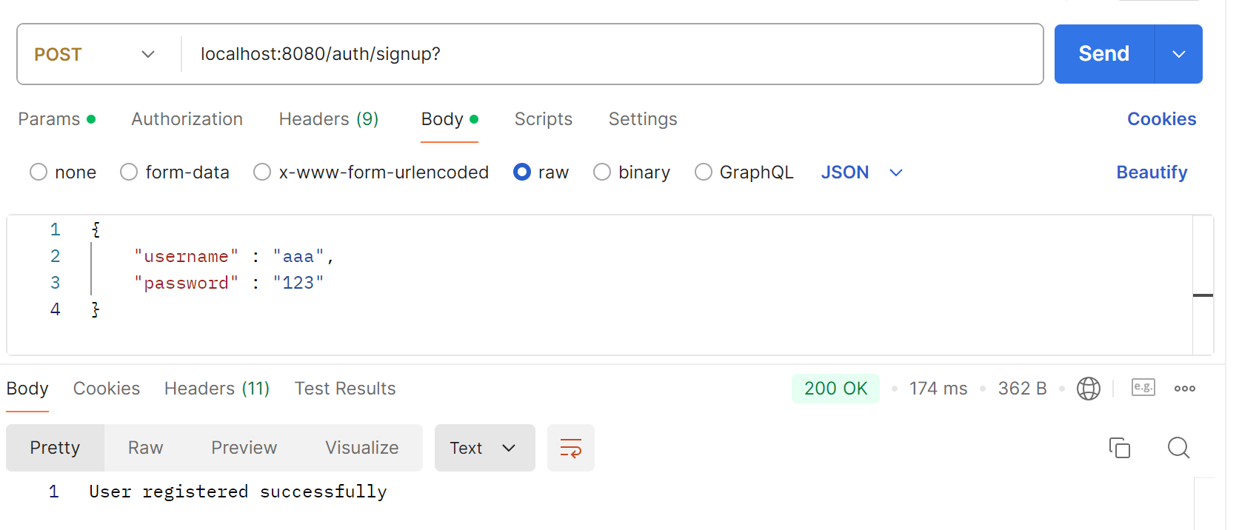This screenshot has height=530, width=1239.
Task: Click the request body editor scrollbar
Action: pos(1203,285)
